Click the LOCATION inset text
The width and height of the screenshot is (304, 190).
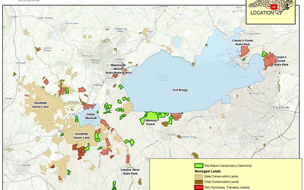[x=261, y=13]
